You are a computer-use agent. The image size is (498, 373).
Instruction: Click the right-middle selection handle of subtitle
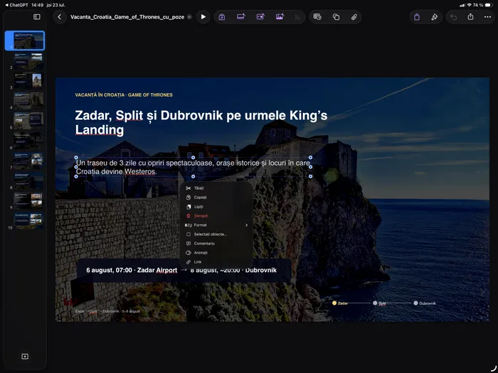click(310, 167)
